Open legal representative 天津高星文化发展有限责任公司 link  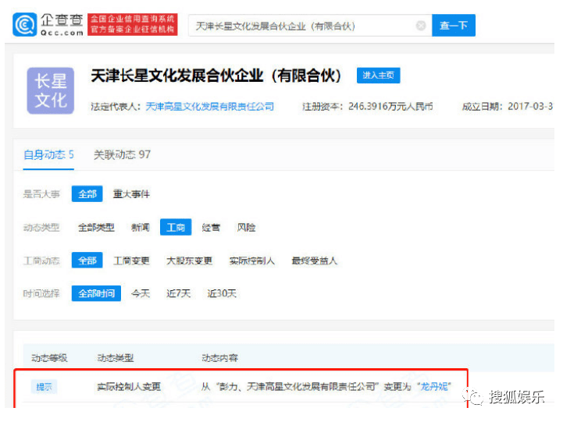click(x=210, y=107)
